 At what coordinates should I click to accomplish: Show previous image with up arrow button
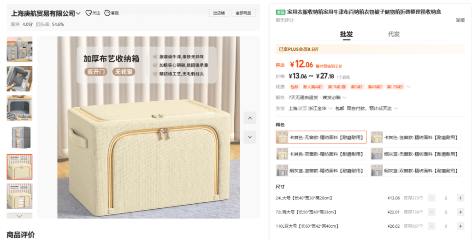[x=250, y=118]
